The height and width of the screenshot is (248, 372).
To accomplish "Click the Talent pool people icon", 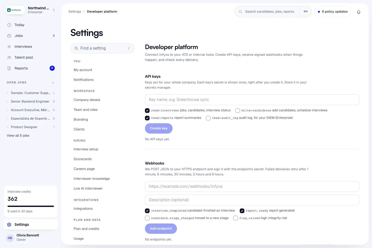I will click(x=9, y=58).
